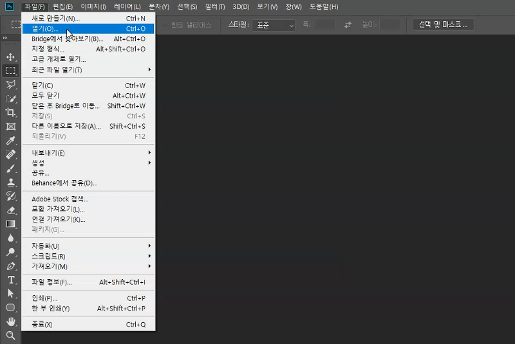The width and height of the screenshot is (515, 344).
Task: Click the 선택 및 마스크... button
Action: (444, 24)
